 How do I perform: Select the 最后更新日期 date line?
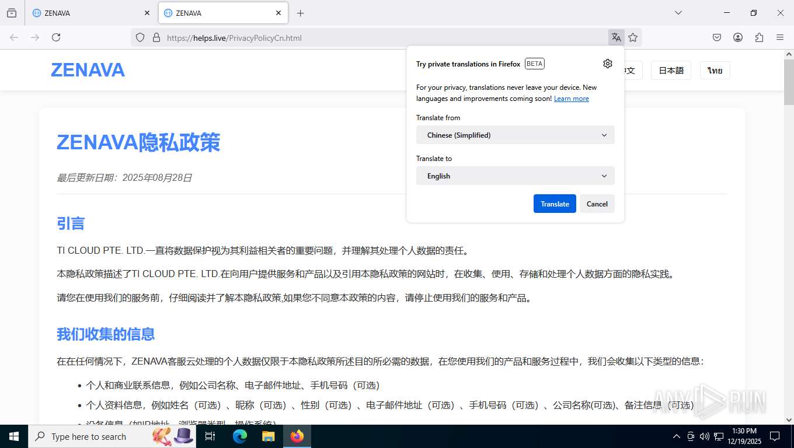tap(124, 178)
